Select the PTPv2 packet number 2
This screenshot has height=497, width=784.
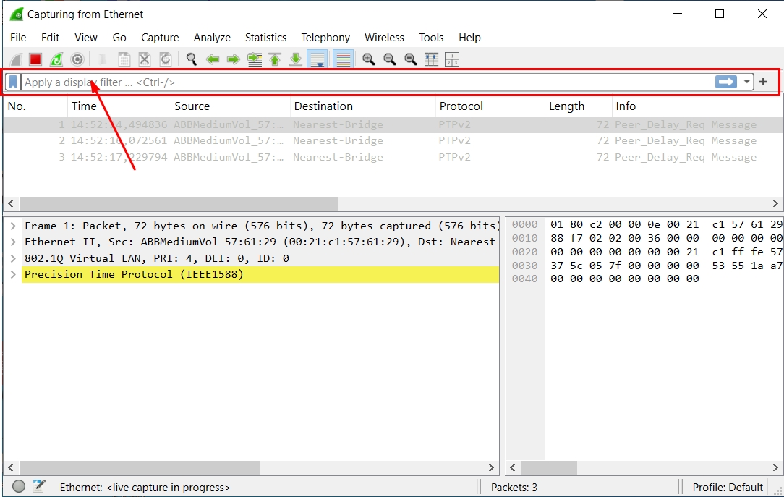[289, 140]
